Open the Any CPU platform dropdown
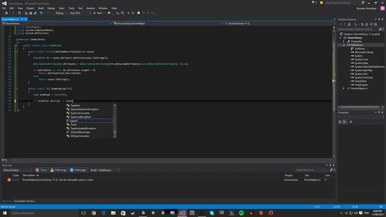 [80, 13]
